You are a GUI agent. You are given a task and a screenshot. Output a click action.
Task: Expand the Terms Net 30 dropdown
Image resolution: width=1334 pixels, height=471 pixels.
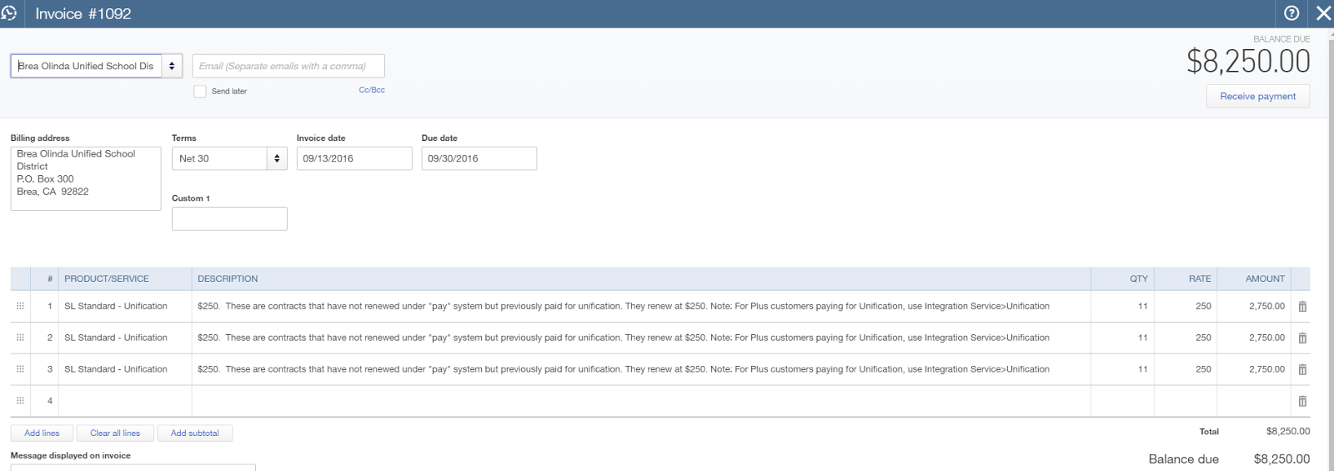[x=277, y=158]
